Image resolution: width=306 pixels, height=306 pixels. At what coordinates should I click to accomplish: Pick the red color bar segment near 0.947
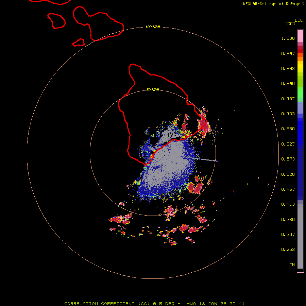300,51
